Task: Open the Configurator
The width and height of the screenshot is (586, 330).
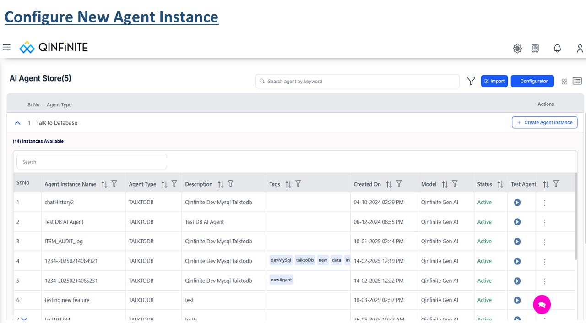Action: pyautogui.click(x=532, y=81)
